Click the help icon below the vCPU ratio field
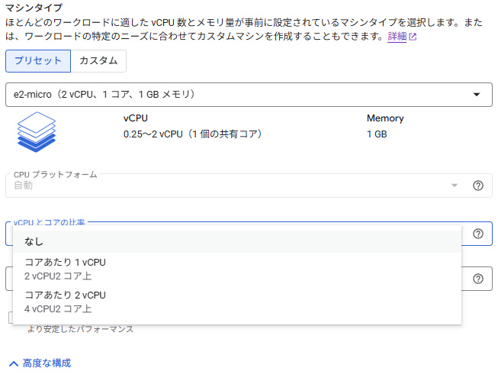Viewport: 498px width, 381px height. pyautogui.click(x=478, y=279)
